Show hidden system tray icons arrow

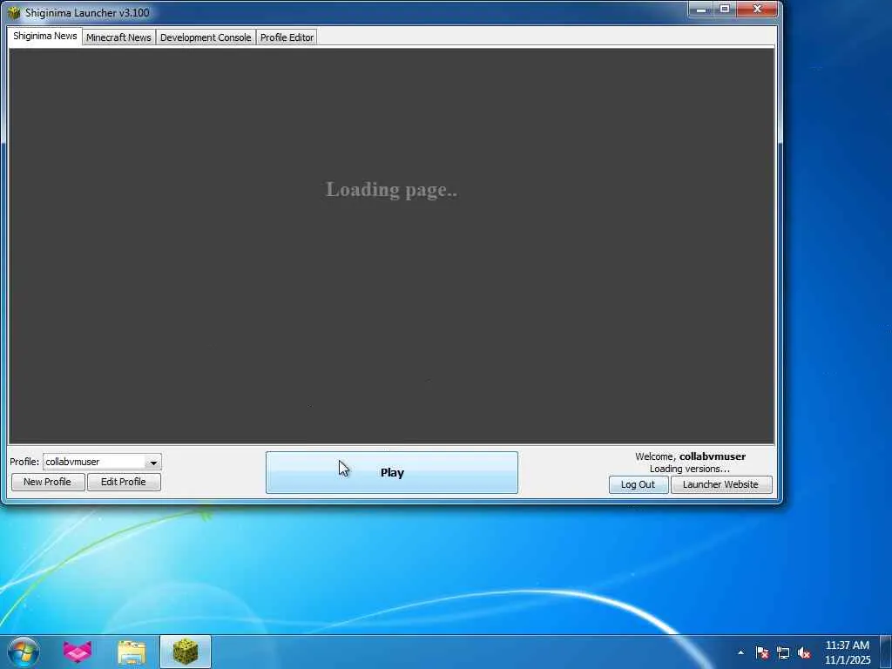click(740, 652)
